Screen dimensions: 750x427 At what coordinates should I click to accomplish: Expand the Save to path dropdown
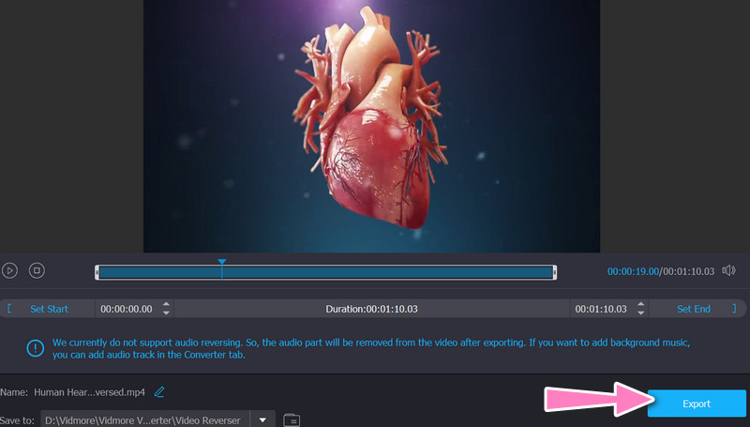(263, 419)
